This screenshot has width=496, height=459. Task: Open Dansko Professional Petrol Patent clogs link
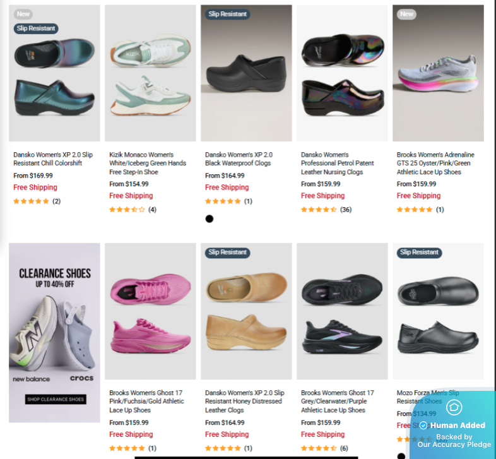[337, 164]
